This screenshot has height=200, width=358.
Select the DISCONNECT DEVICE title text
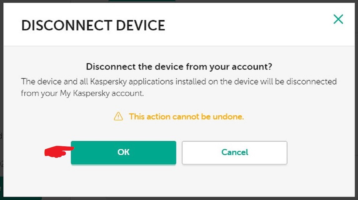pos(93,25)
